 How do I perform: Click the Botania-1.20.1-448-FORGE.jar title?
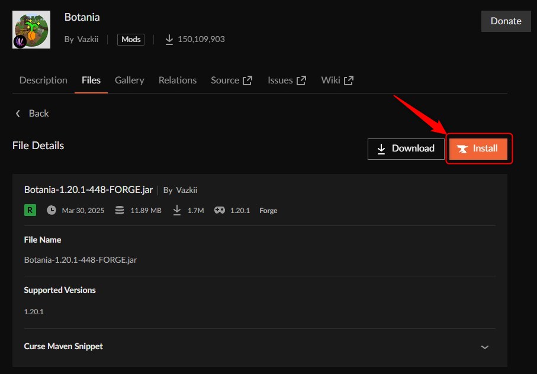[88, 189]
